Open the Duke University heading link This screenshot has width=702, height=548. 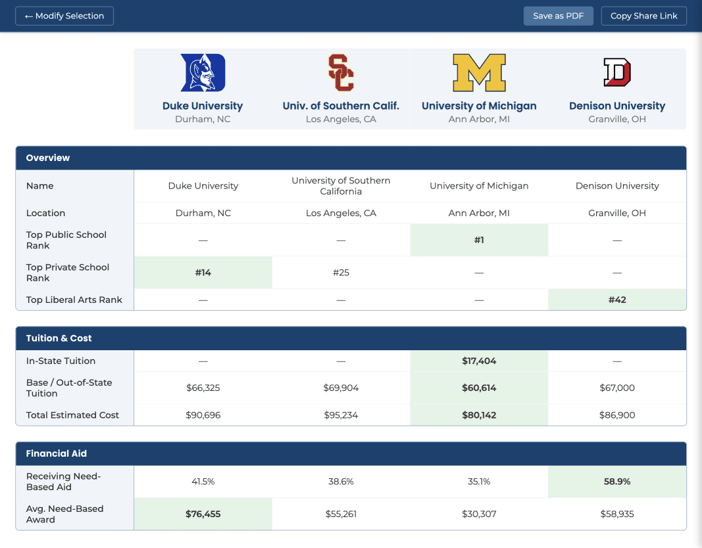203,106
